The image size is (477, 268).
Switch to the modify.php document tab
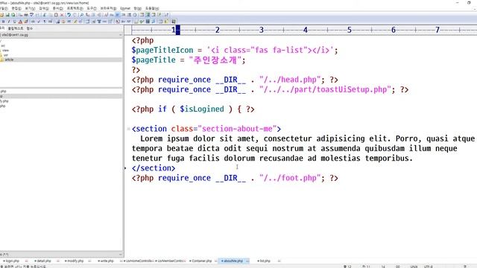coord(75,261)
